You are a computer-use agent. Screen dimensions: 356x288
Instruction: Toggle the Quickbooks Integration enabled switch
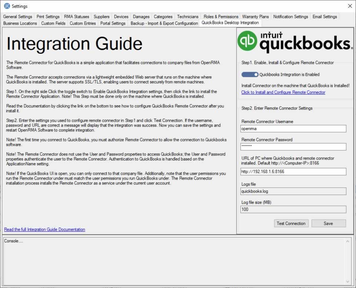(x=250, y=75)
